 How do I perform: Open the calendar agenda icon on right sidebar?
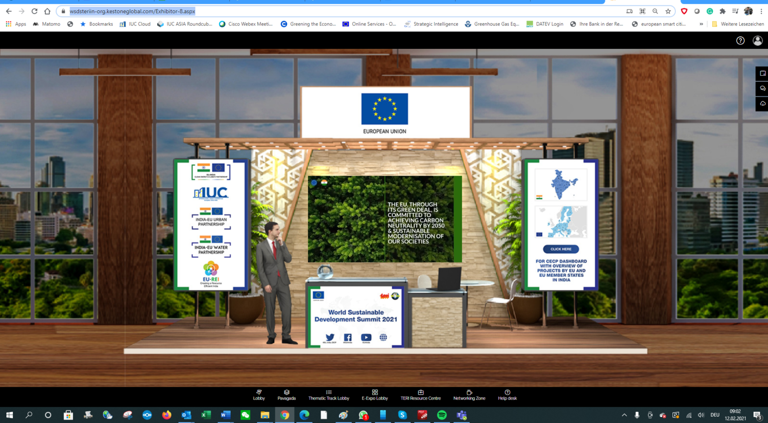(762, 73)
